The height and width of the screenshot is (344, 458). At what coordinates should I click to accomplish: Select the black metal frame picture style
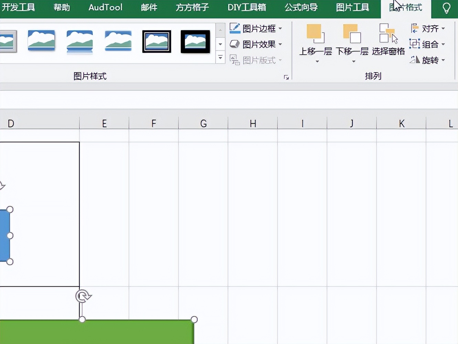coord(195,41)
